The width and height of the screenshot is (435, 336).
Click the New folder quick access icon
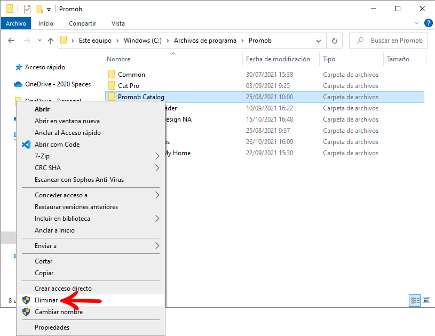[x=39, y=9]
